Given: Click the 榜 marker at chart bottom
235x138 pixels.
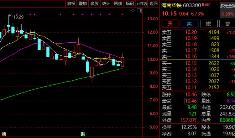Looking at the screenshot, I should pyautogui.click(x=4, y=134).
